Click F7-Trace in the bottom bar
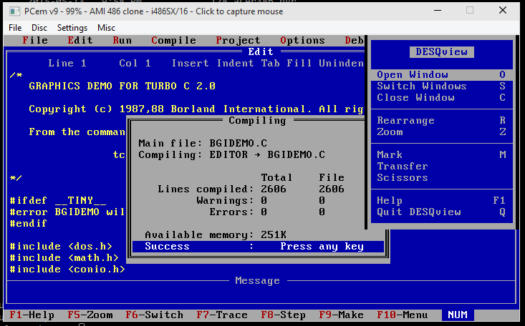525x326 pixels. [222, 315]
